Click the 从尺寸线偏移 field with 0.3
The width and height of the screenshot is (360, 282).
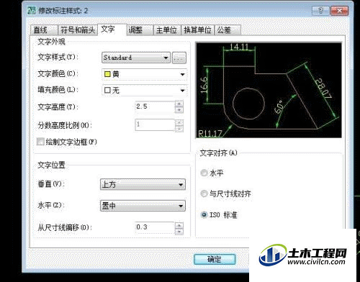coord(155,228)
